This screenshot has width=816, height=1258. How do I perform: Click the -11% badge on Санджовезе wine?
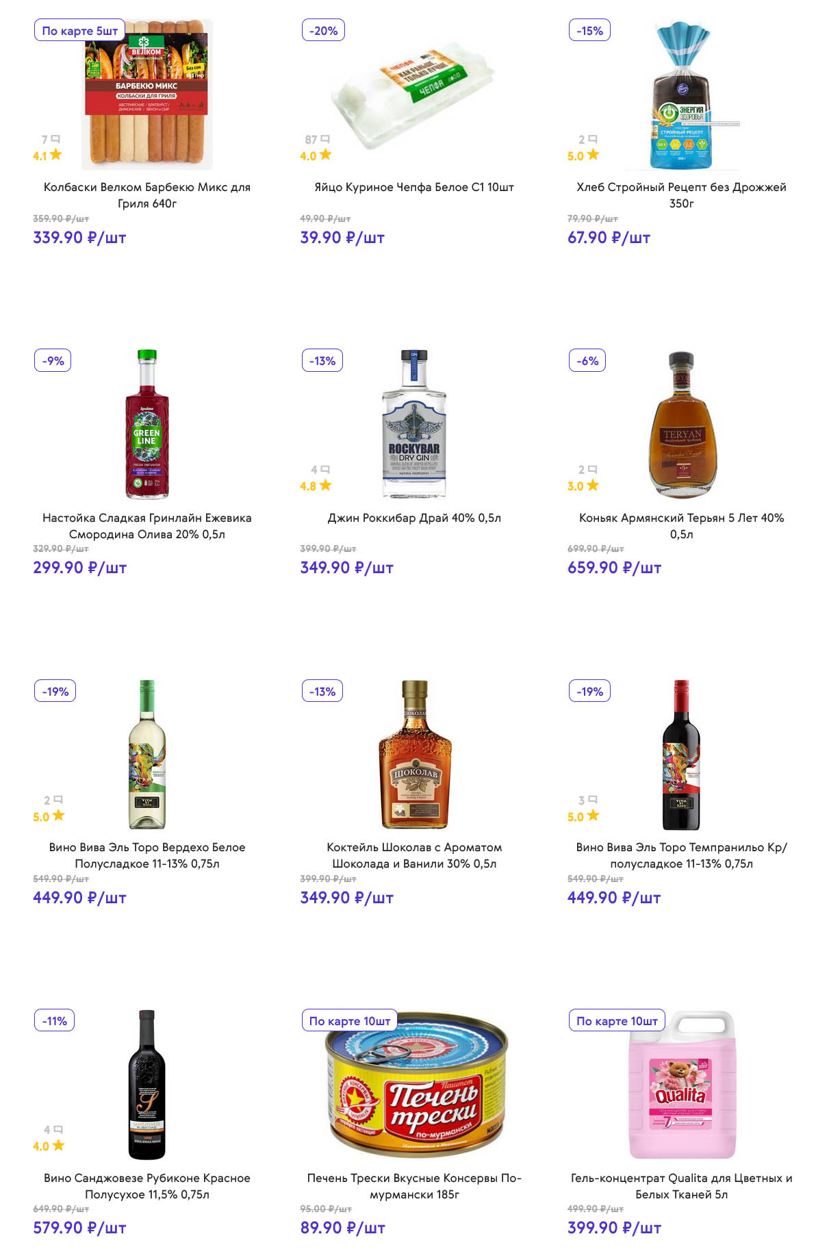pyautogui.click(x=55, y=1021)
